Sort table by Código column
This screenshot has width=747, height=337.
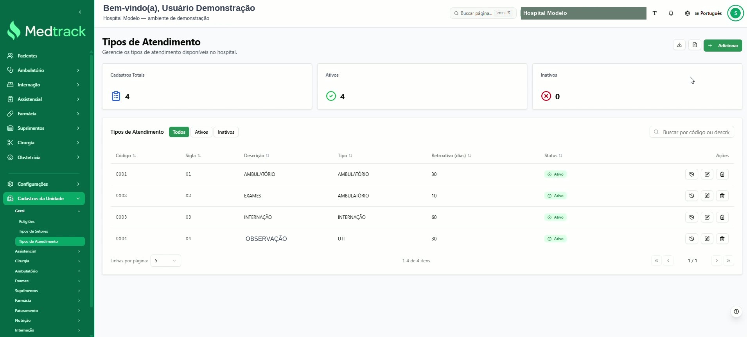[x=126, y=156]
